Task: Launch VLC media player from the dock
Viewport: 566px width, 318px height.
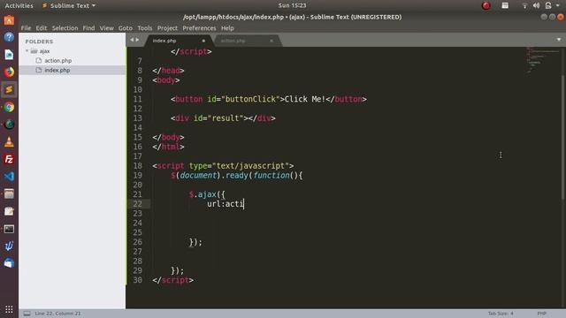Action: point(9,141)
